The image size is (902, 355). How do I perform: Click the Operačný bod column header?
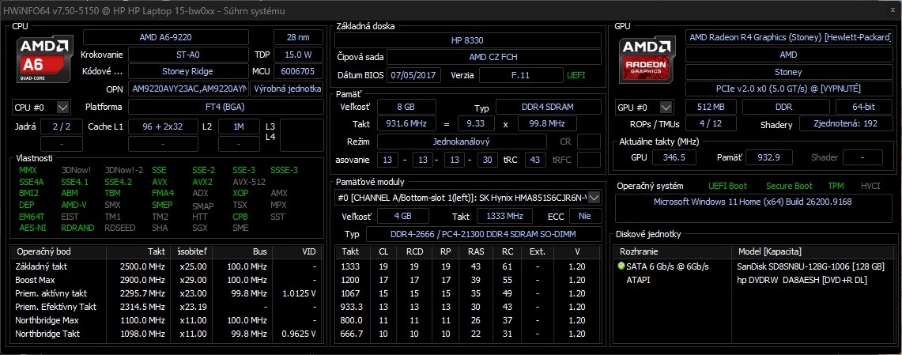[58, 252]
